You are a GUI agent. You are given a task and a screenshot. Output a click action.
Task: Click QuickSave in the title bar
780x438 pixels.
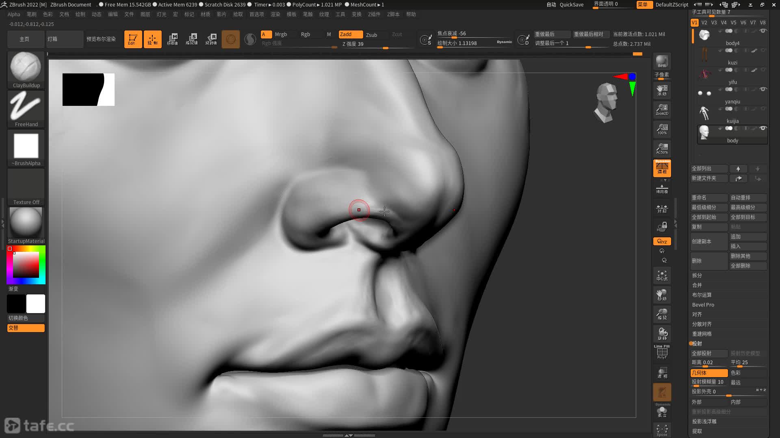[x=572, y=4]
